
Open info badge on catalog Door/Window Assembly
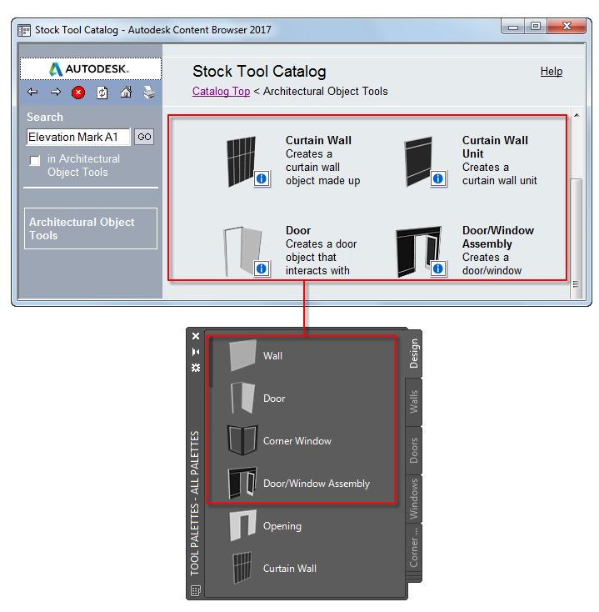point(438,268)
